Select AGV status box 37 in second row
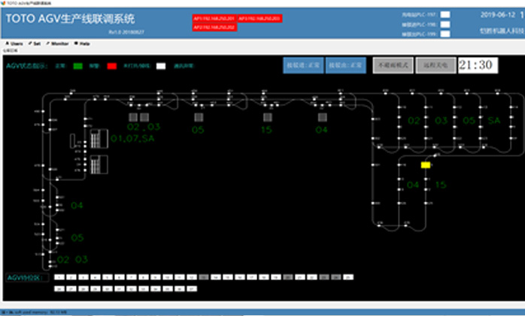525x316 pixels. (x=192, y=289)
